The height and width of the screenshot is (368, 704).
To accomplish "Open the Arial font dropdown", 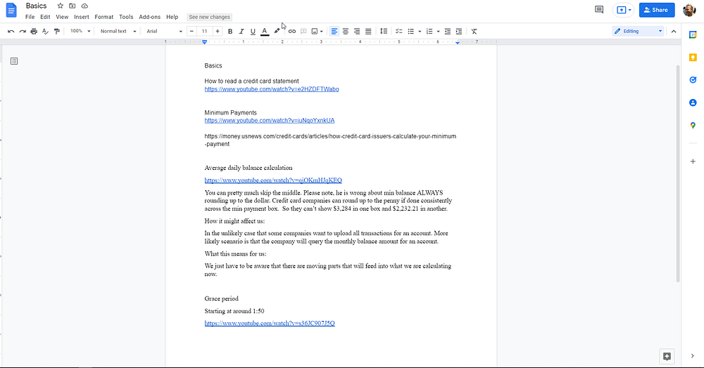I will [x=164, y=32].
